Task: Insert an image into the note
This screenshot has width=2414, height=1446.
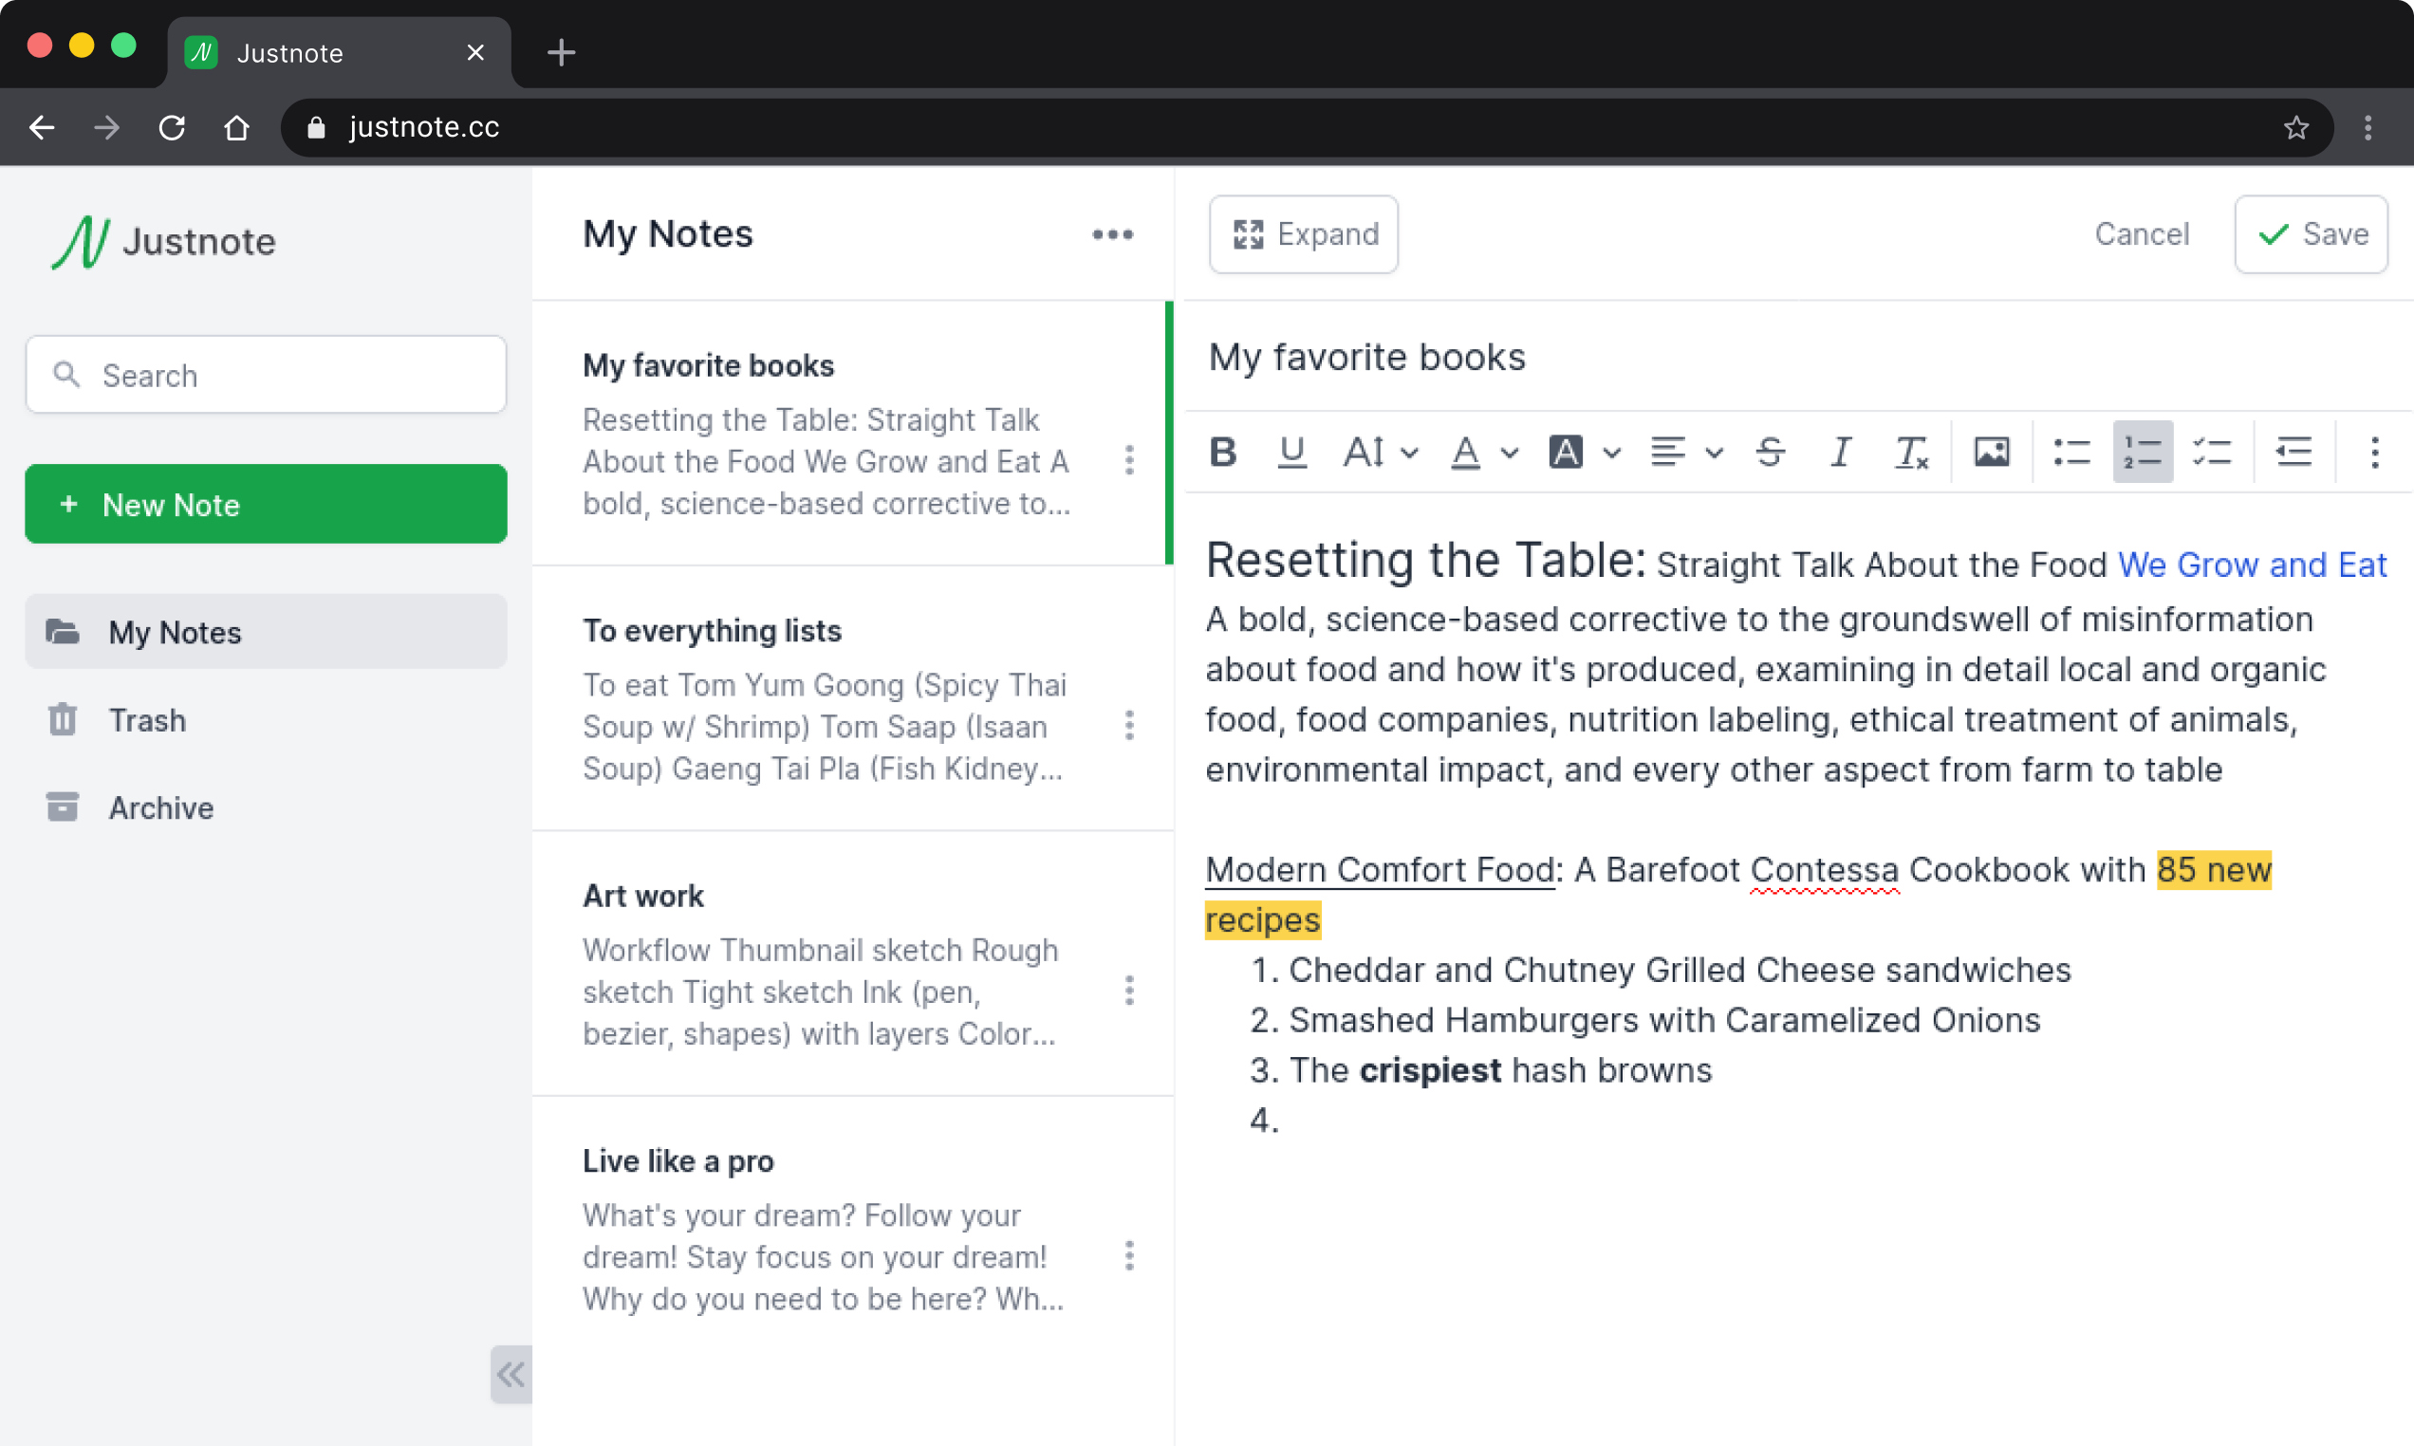Action: point(1990,451)
